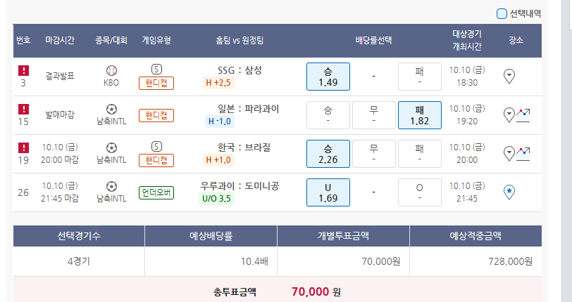
Task: Open the odds trend chart for 한국 vs 브라질
Action: click(x=523, y=153)
